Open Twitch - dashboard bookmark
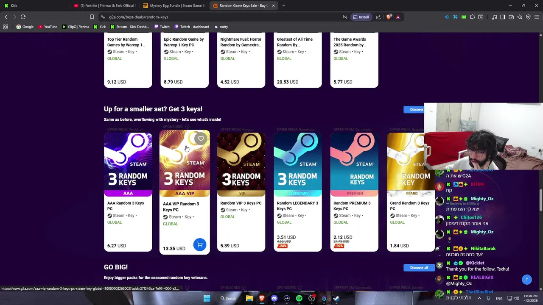Image resolution: width=543 pixels, height=305 pixels. (191, 27)
